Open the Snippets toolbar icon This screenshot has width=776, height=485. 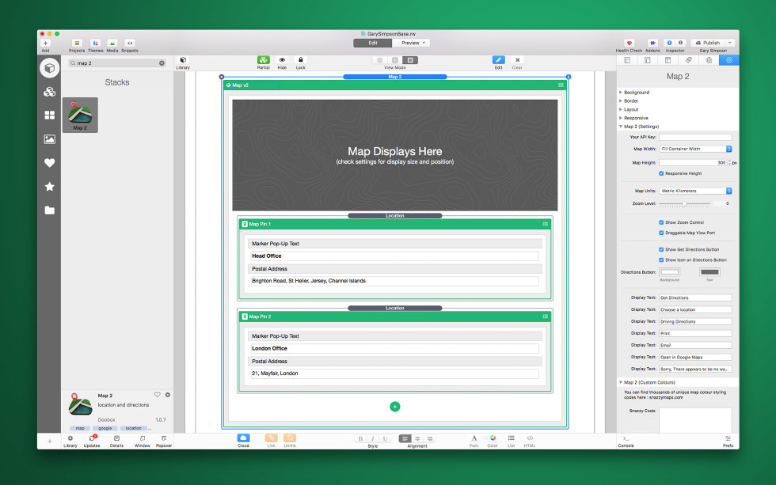tap(130, 43)
